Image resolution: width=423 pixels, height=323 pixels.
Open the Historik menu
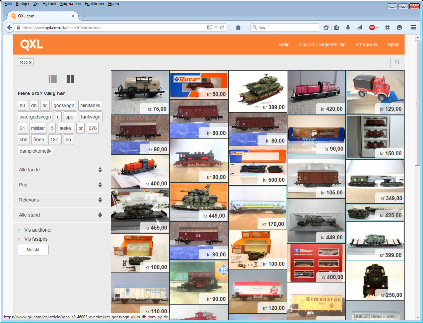[49, 4]
